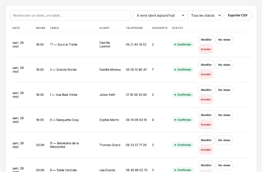Viewport: 262px width, 172px height.
Task: Click Annuler for Camille Laurent's reservation
Action: point(206,49)
